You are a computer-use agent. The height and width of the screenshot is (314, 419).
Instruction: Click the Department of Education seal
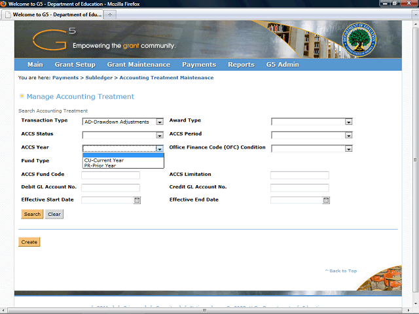359,39
